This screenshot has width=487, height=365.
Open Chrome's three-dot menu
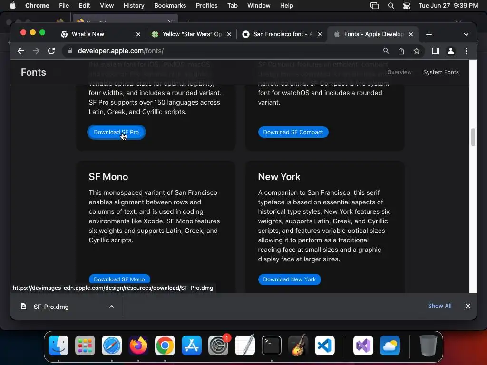(466, 51)
